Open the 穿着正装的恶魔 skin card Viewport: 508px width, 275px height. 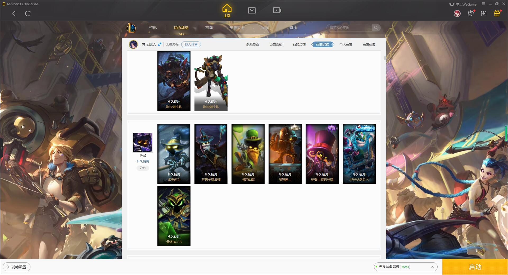(x=322, y=154)
